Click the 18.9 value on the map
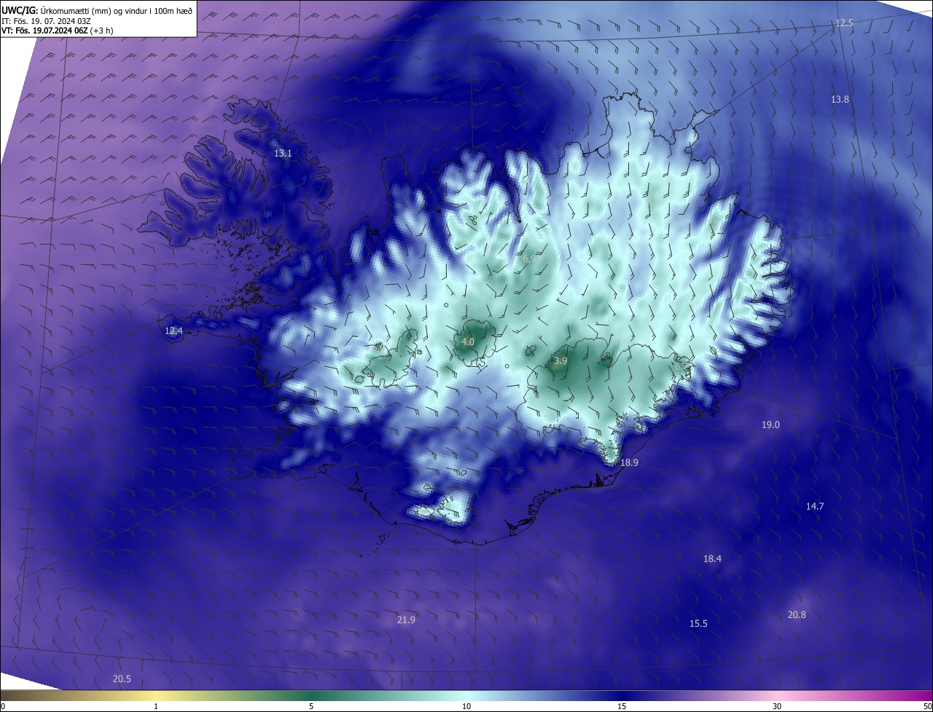This screenshot has height=712, width=933. tap(629, 462)
